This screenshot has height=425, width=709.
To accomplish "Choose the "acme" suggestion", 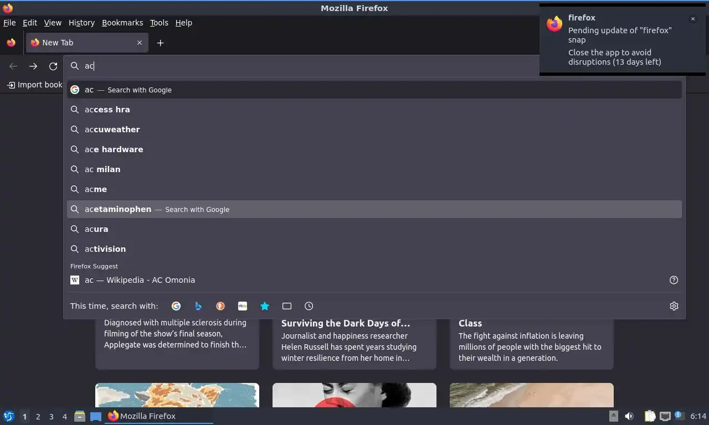I will (374, 189).
